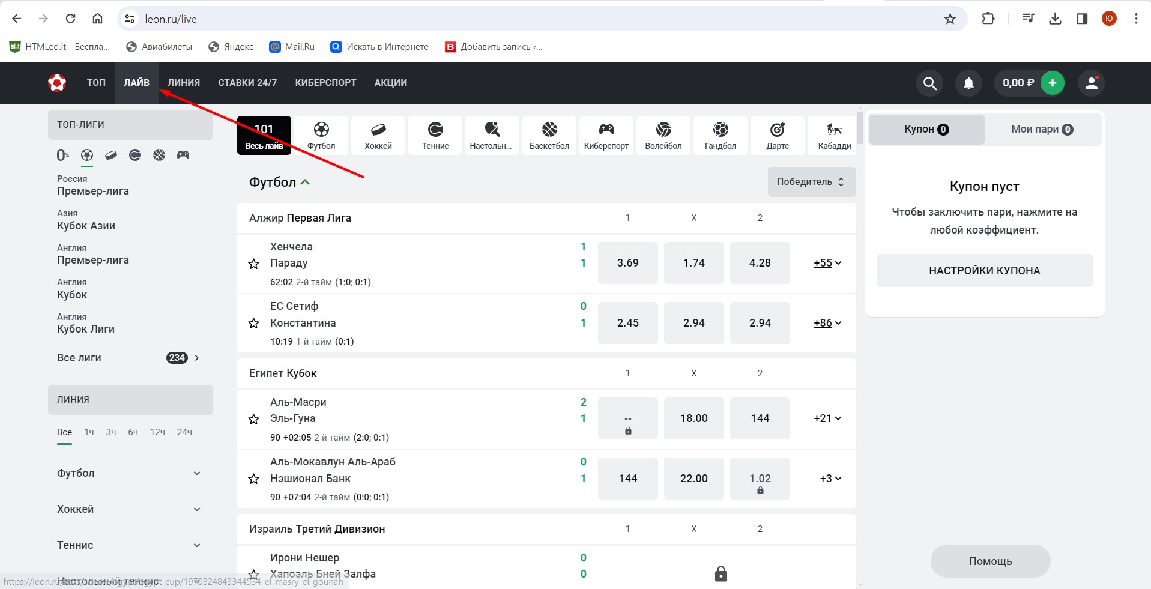Select the Хоккей sport icon
The height and width of the screenshot is (589, 1151).
[378, 136]
